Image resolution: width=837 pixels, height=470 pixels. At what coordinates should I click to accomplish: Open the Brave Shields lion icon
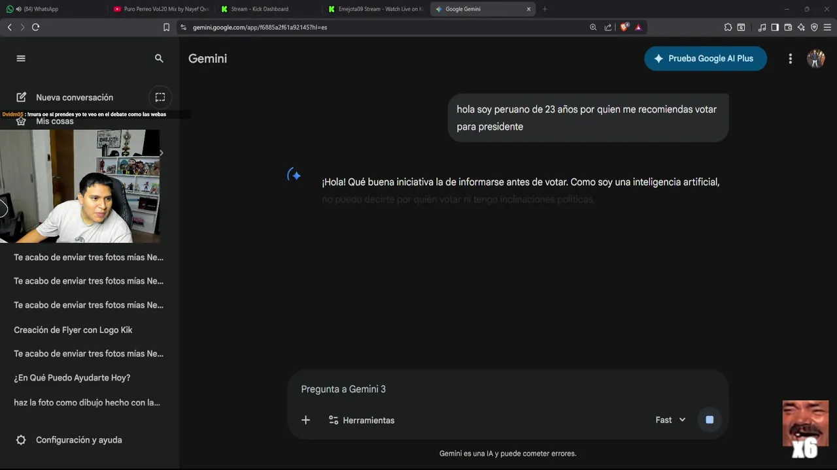pyautogui.click(x=624, y=27)
